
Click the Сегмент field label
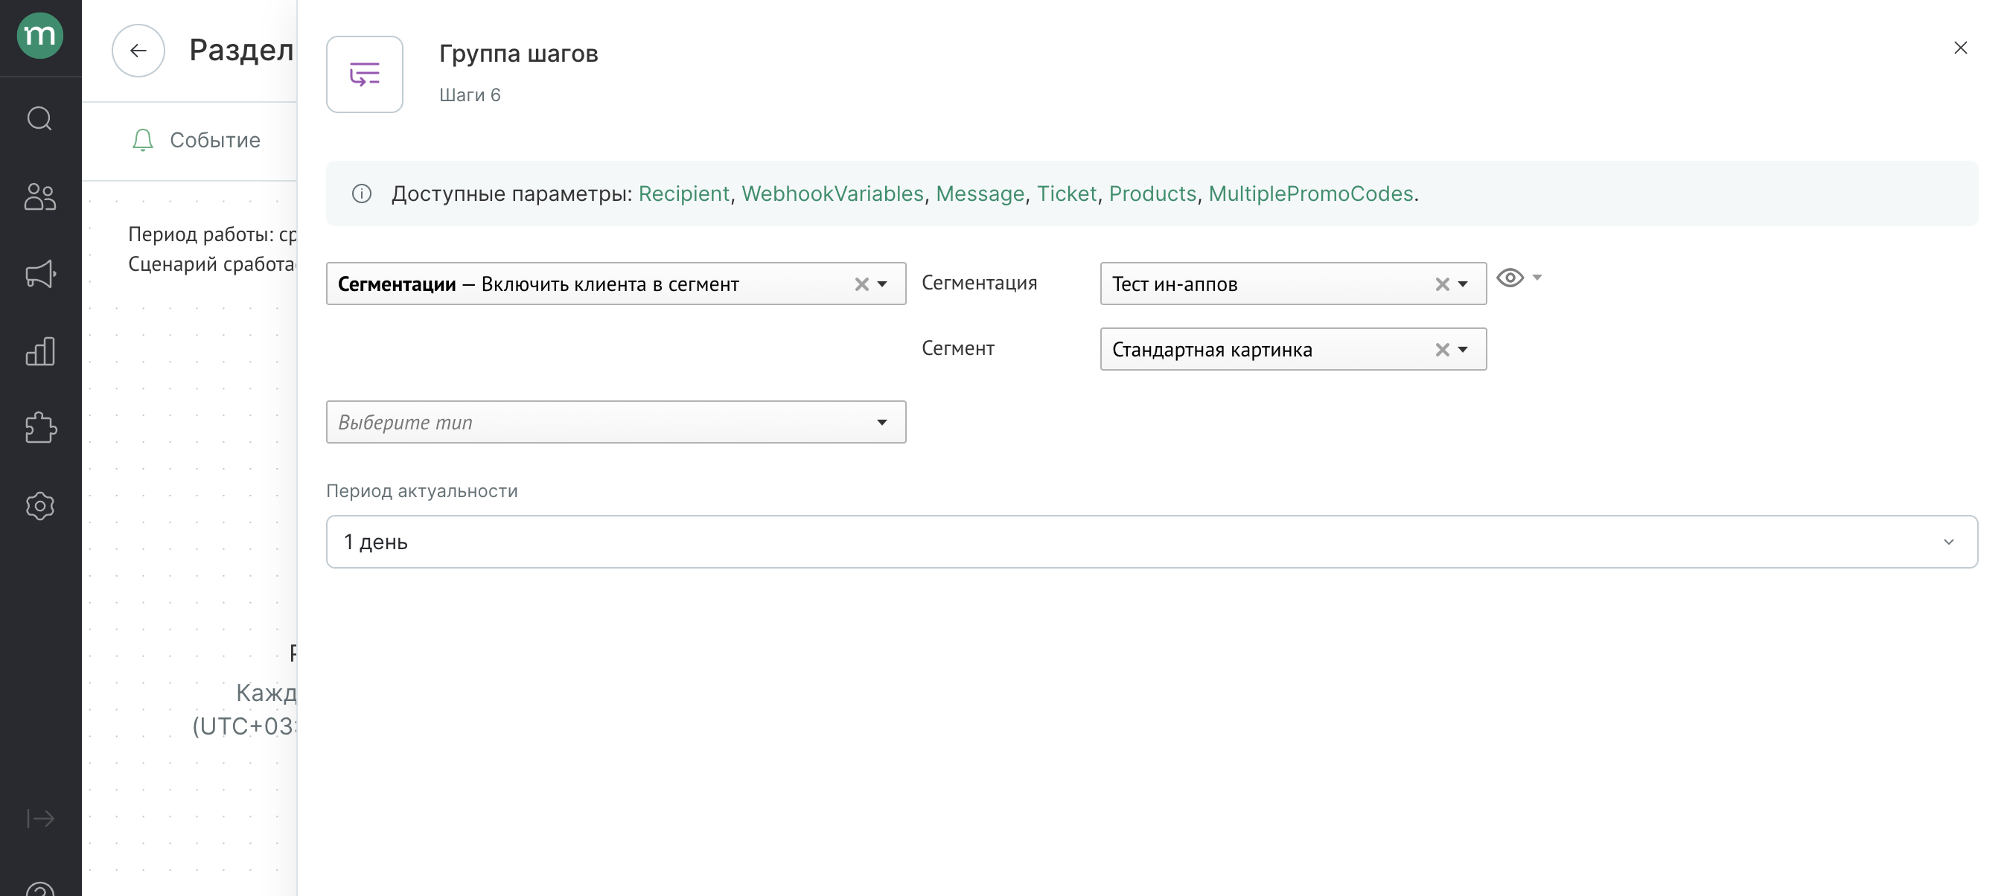point(957,348)
